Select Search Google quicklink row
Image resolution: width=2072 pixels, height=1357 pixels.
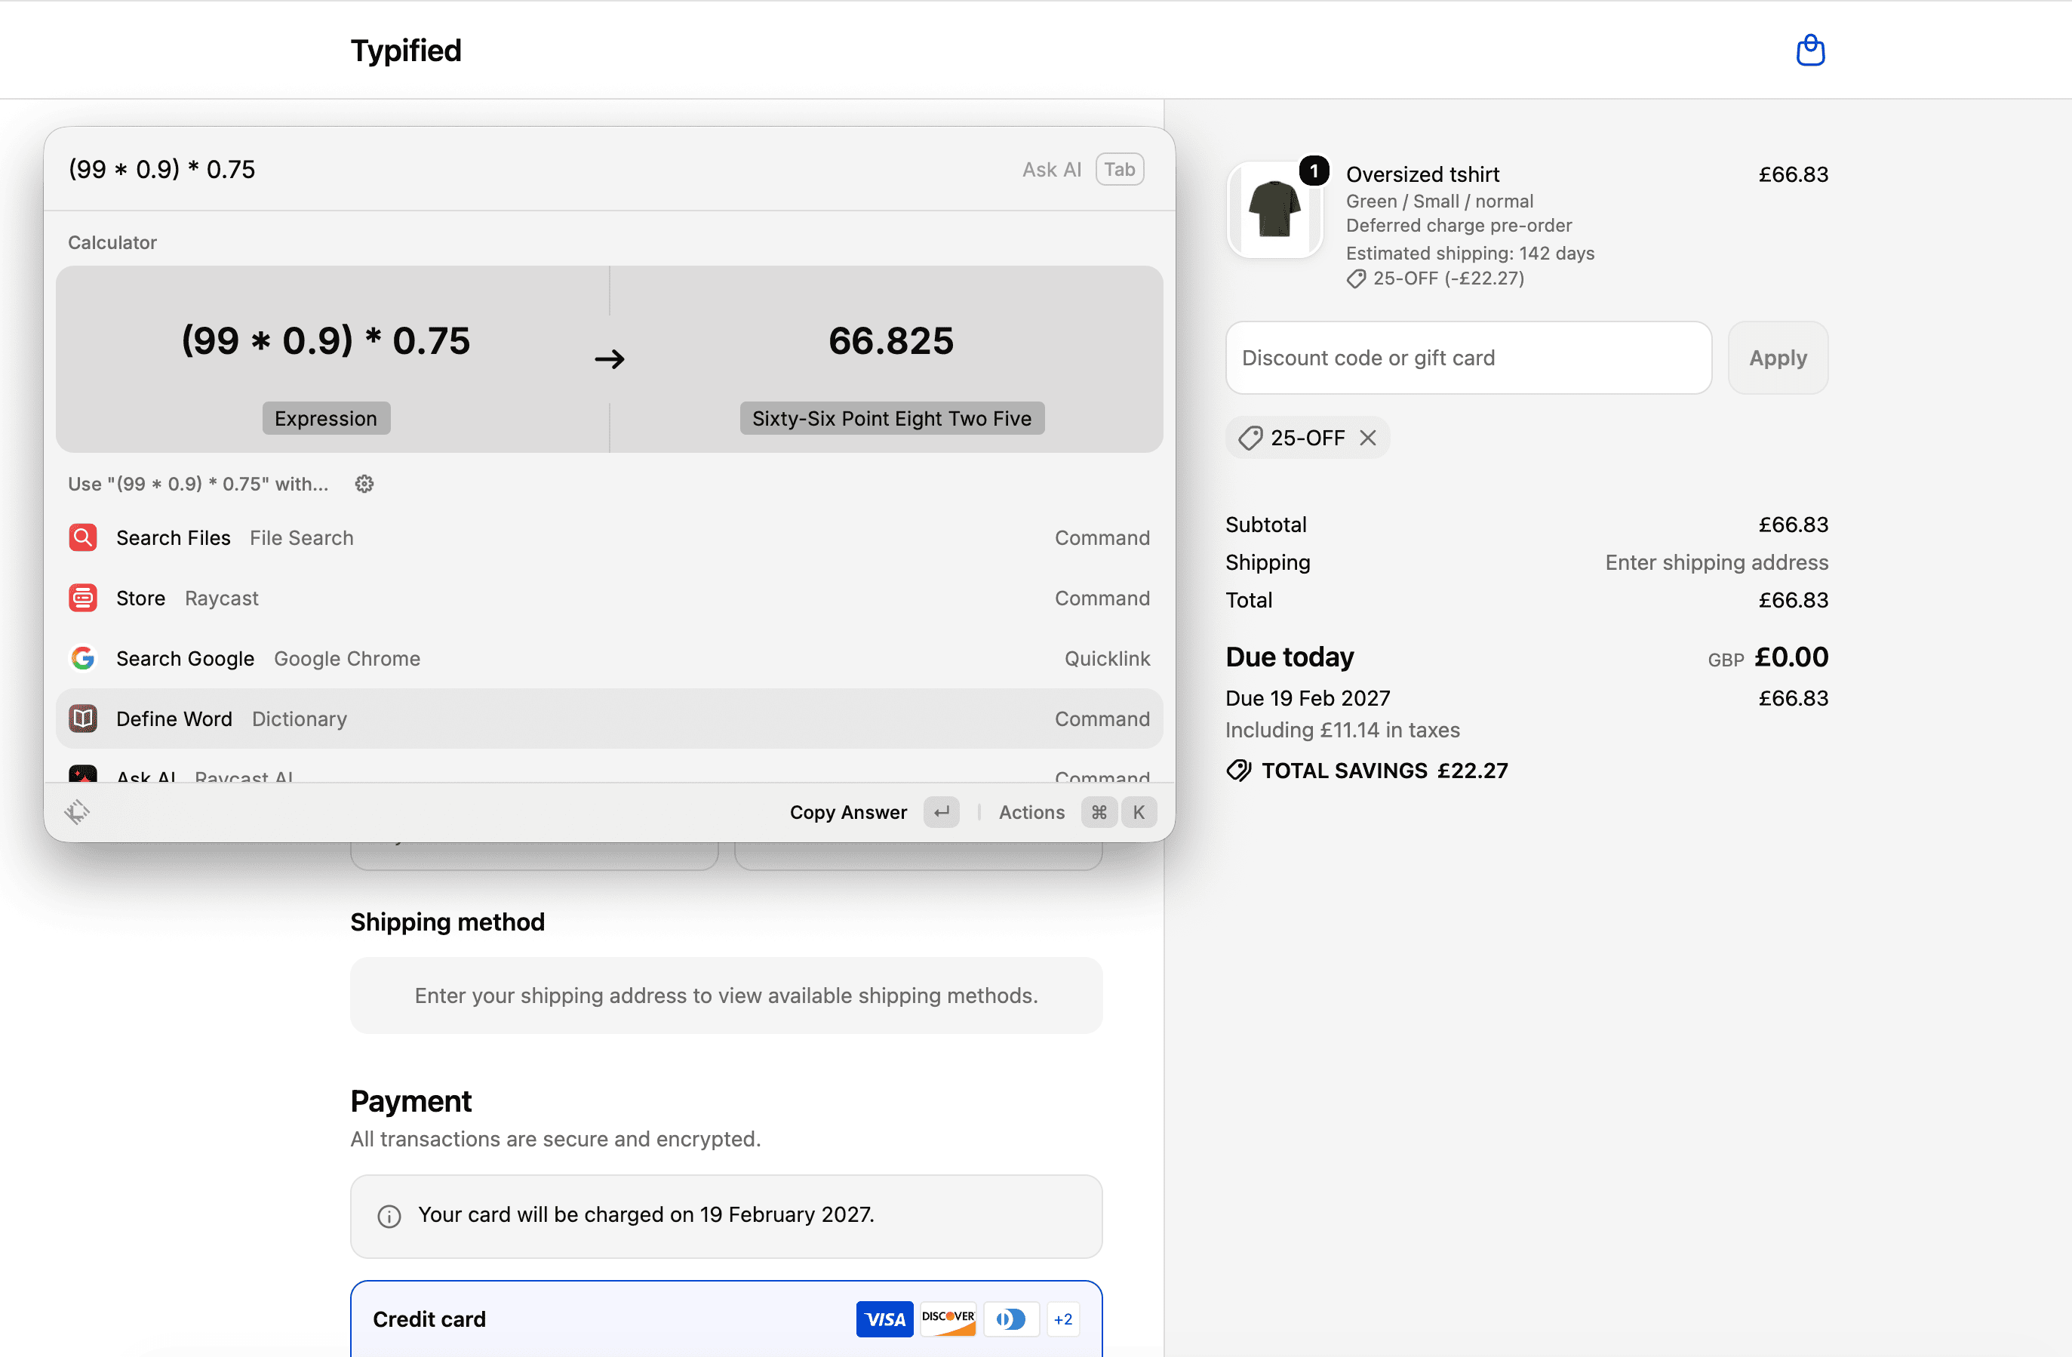point(610,657)
